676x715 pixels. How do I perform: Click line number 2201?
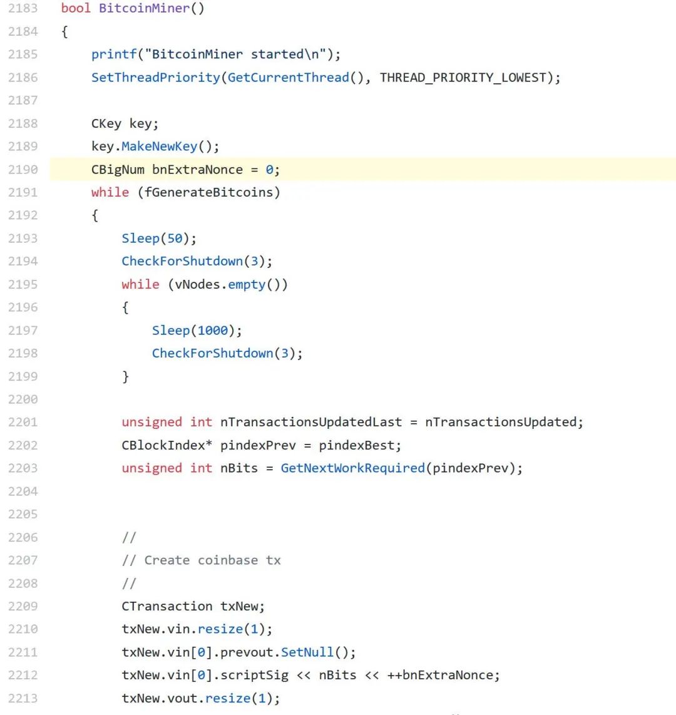point(23,422)
